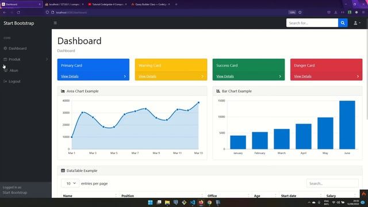Click the CodeIgniter debug toolbar flame icon
Screen dimensions: 368x207
363,194
